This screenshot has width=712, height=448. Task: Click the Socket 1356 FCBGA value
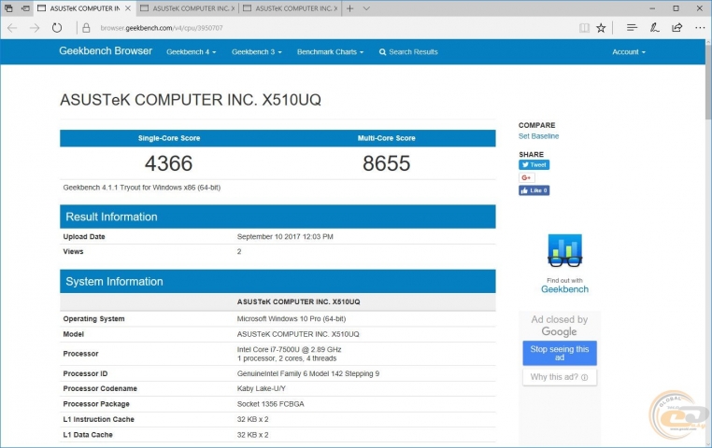pos(270,404)
